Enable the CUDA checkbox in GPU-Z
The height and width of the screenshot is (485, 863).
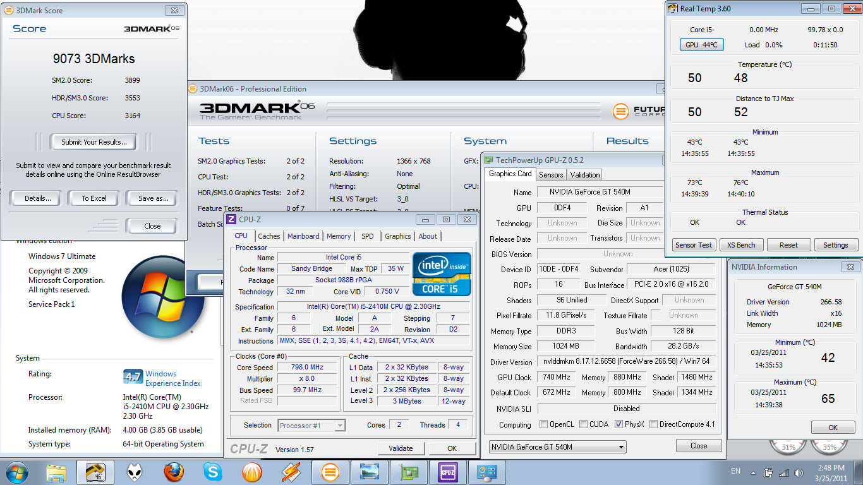pyautogui.click(x=583, y=424)
